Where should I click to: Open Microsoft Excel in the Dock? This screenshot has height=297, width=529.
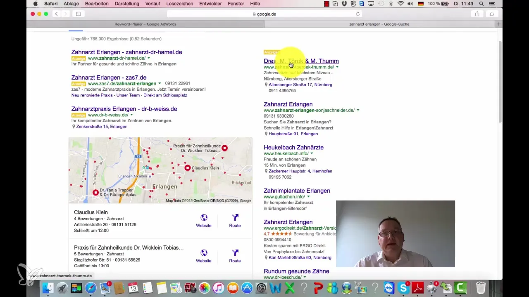(290, 288)
